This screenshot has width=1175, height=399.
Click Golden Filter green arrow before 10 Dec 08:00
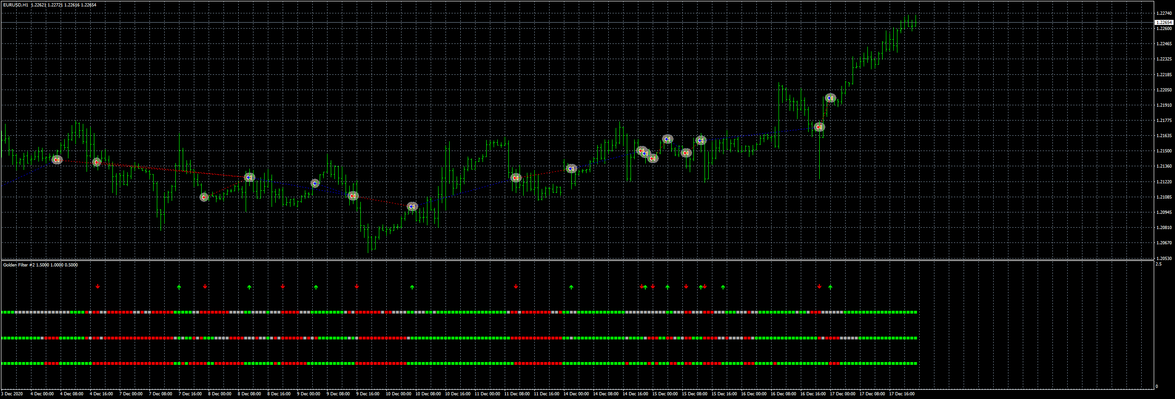pos(412,287)
